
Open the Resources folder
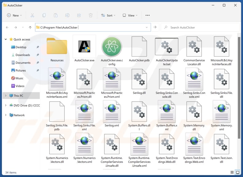tap(57, 48)
